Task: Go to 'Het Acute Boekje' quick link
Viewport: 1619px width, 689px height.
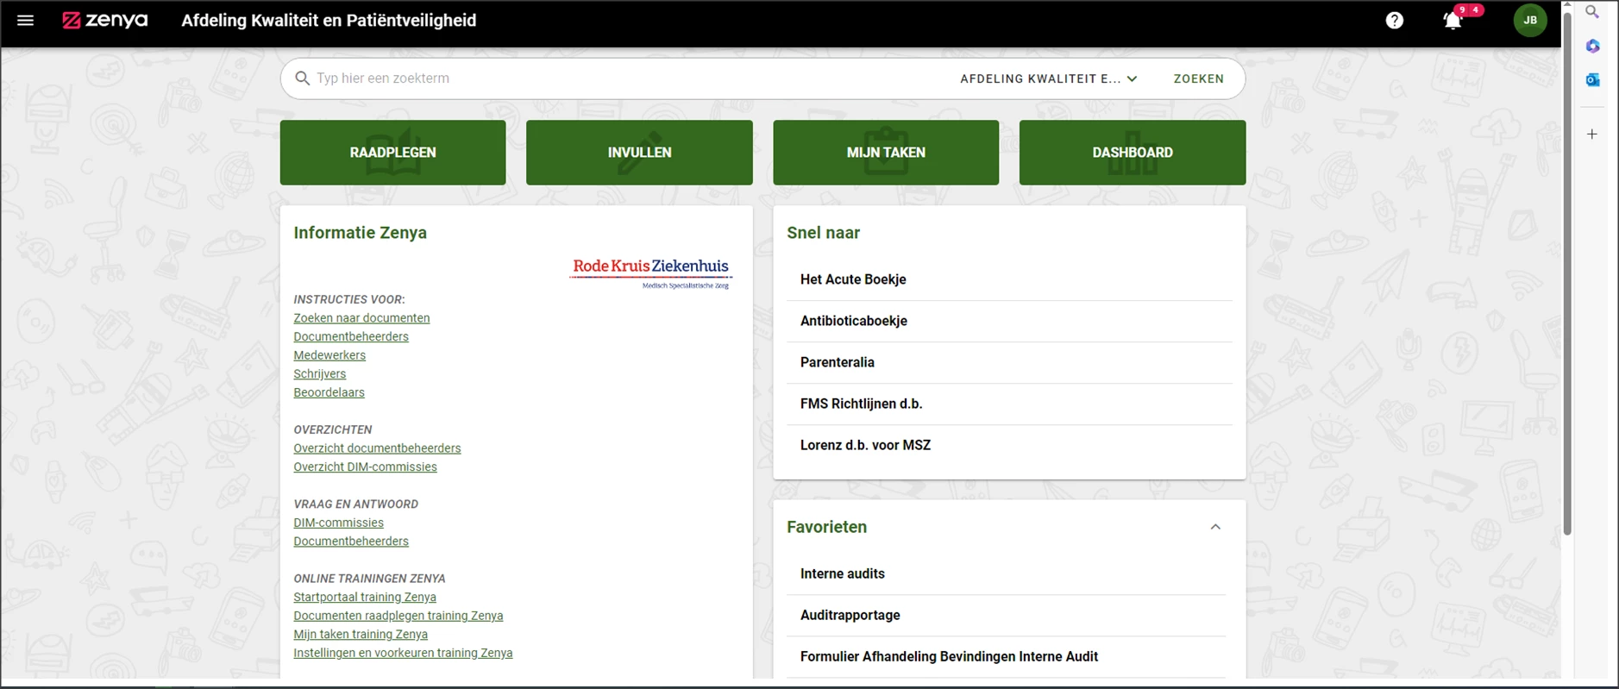Action: point(1009,279)
